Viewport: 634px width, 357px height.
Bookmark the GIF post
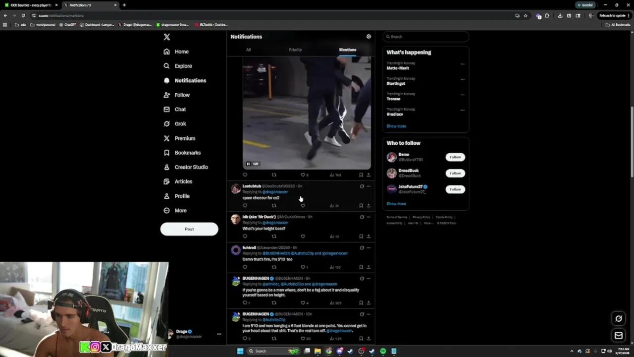[x=361, y=175]
